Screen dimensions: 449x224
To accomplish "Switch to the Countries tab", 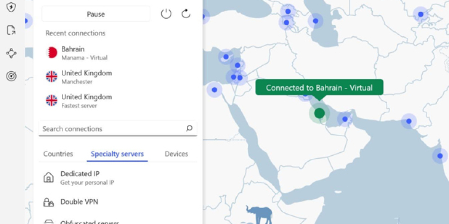I will 58,154.
